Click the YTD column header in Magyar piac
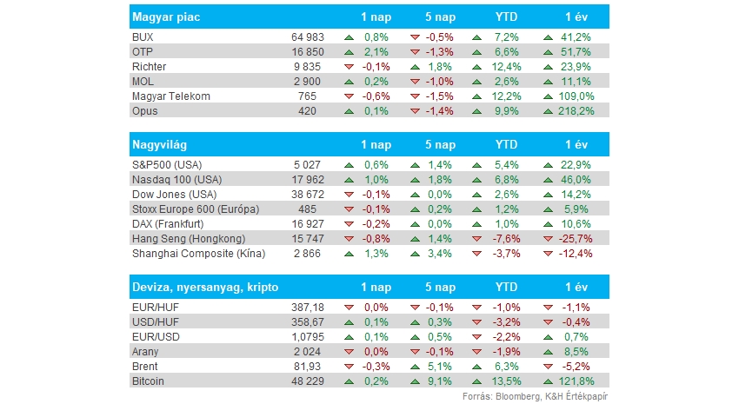This screenshot has height=404, width=739. 506,17
